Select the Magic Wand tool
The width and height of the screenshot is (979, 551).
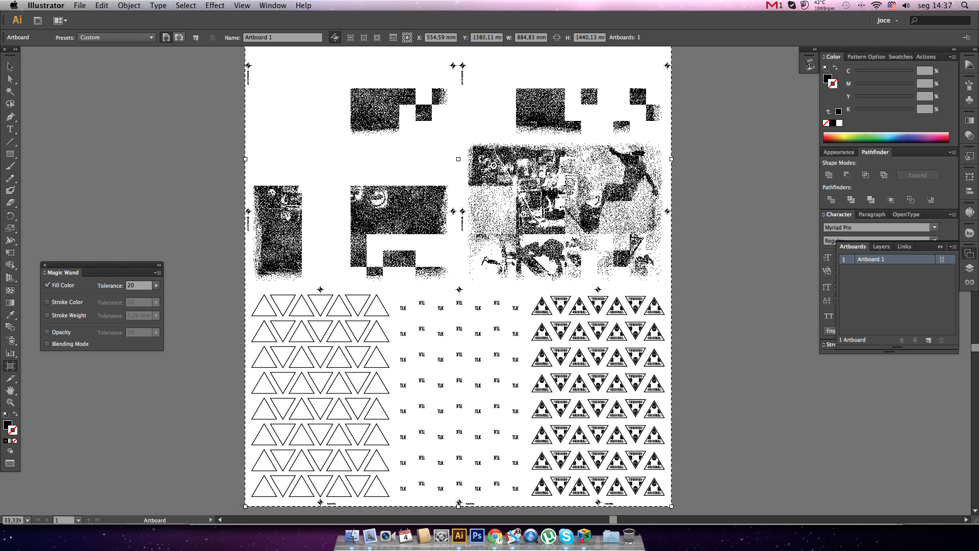[10, 91]
